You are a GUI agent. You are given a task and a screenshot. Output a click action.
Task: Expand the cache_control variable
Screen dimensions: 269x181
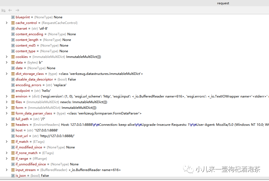tap(6, 23)
